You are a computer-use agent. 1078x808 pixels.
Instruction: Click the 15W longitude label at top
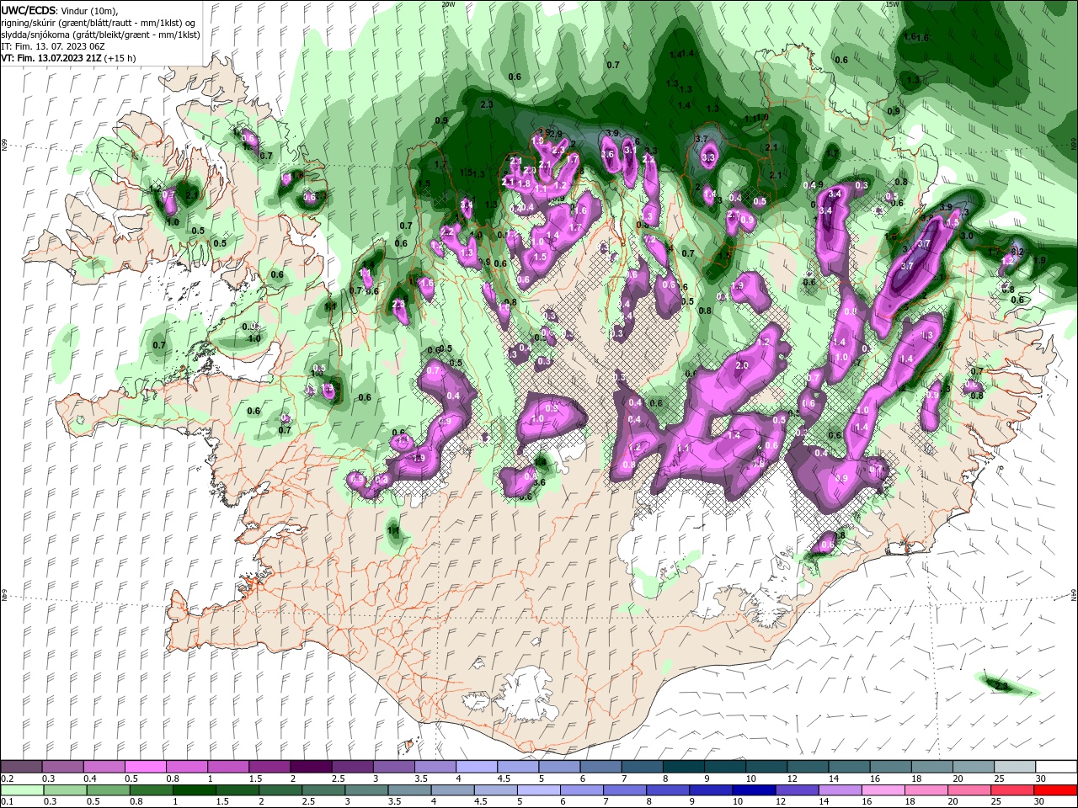[892, 4]
